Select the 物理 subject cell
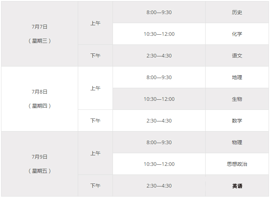Viewport: 270px width, 198px height. [x=237, y=142]
